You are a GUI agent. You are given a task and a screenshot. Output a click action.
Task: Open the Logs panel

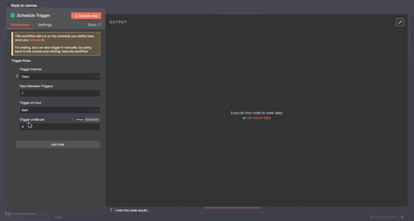pos(58,217)
